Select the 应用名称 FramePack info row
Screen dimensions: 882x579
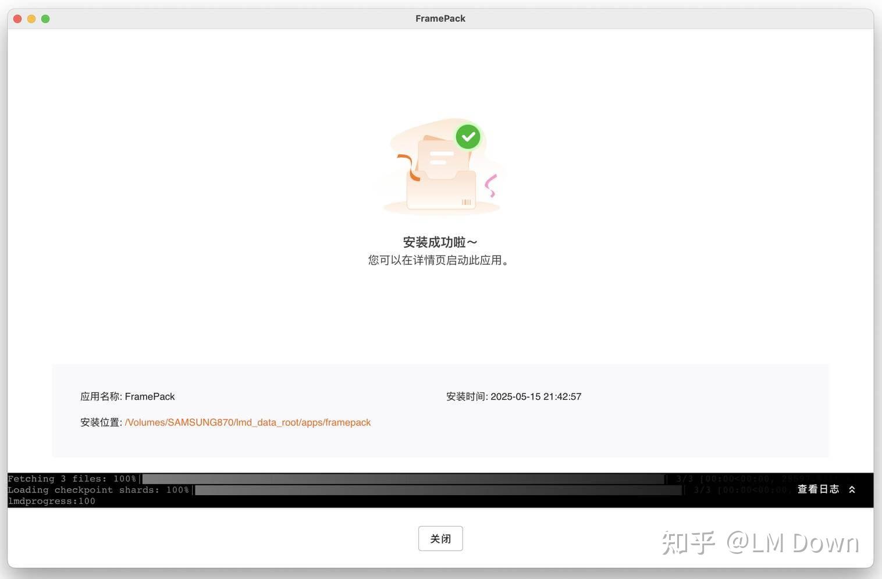(x=127, y=396)
